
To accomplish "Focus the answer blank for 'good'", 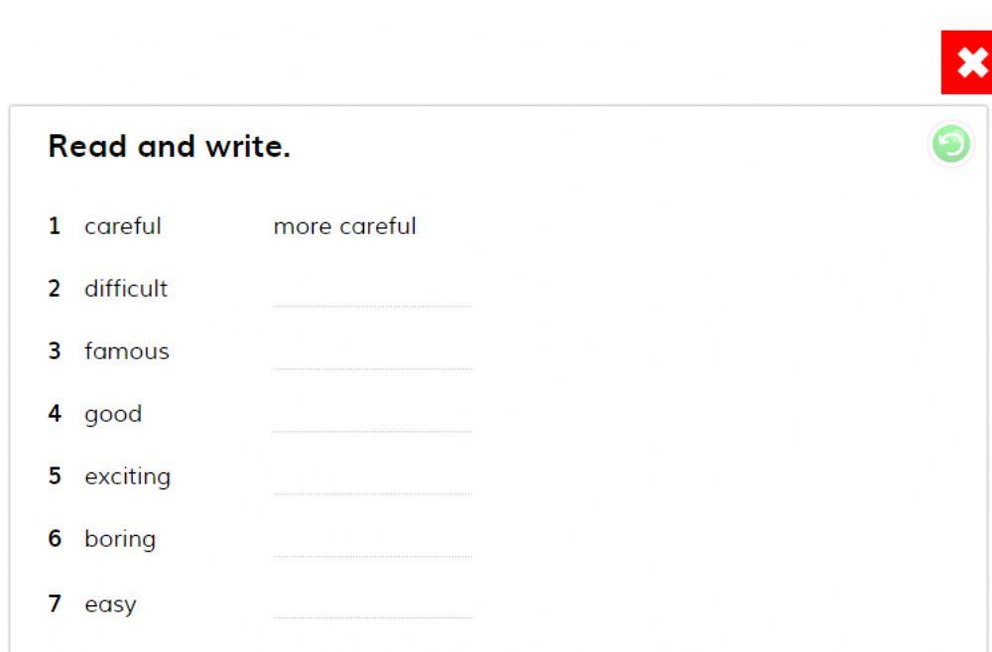I will [x=372, y=417].
